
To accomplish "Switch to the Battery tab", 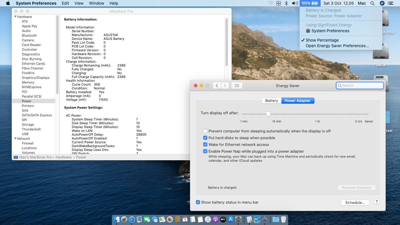I will [271, 100].
